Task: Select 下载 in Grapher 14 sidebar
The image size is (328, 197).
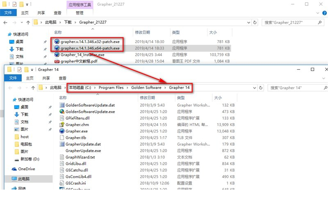Action: coord(21,115)
